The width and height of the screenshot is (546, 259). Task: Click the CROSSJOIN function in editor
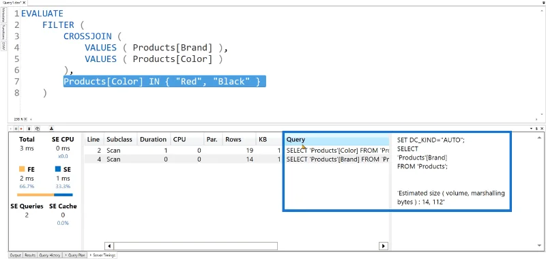pyautogui.click(x=87, y=37)
